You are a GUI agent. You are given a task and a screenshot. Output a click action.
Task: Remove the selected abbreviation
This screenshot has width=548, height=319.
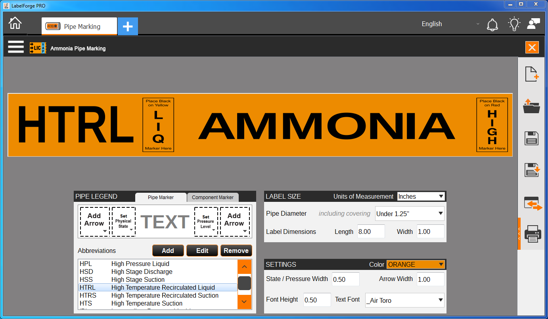click(x=236, y=250)
